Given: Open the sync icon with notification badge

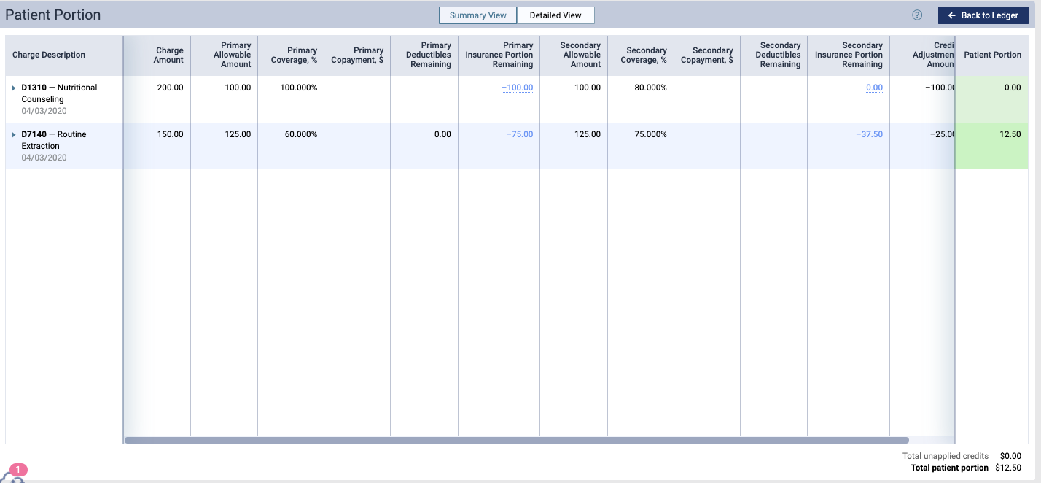Looking at the screenshot, I should coord(15,476).
